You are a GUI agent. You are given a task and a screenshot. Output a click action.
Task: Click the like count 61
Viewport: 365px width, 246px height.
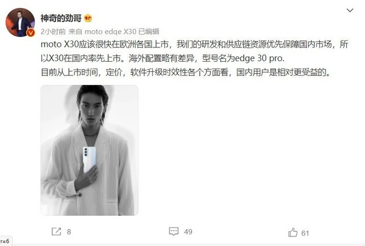click(305, 233)
